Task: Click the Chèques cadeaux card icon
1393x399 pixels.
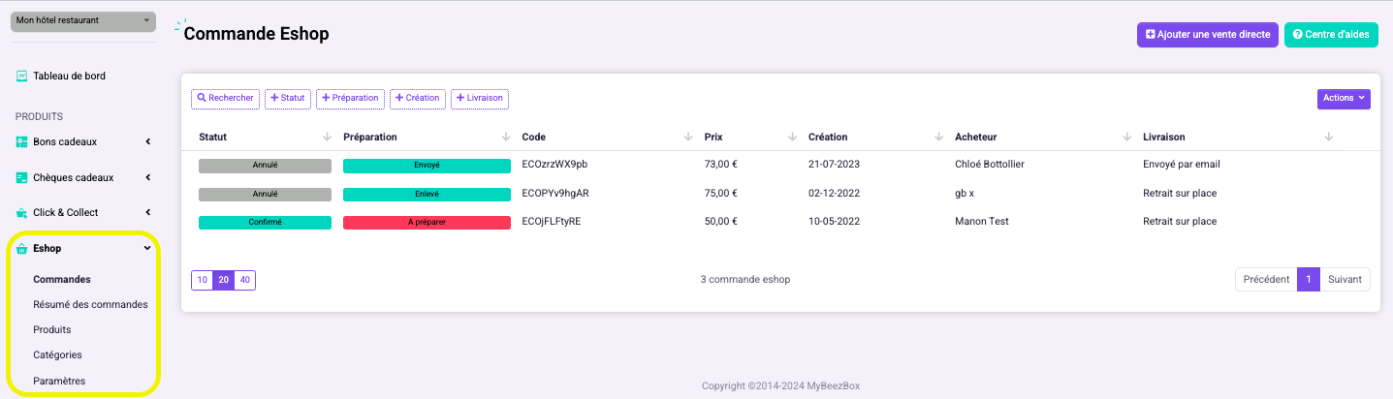Action: point(21,178)
